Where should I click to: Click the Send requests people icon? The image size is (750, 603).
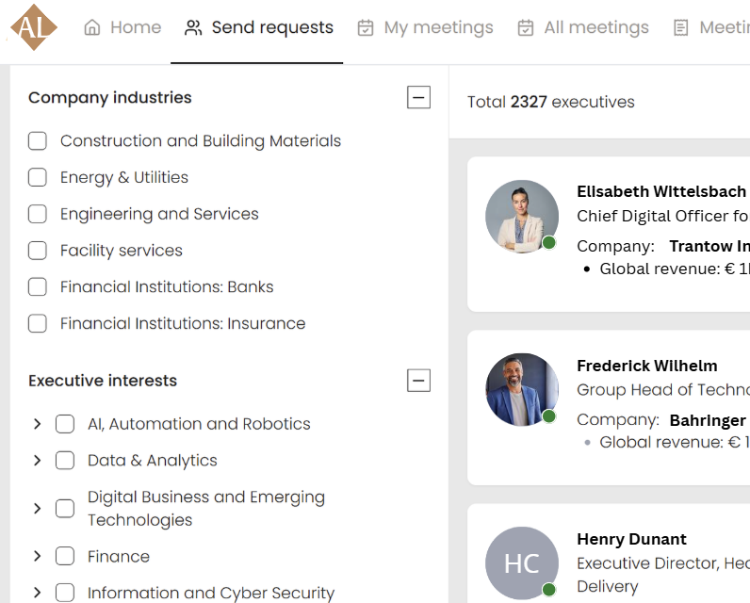point(193,28)
